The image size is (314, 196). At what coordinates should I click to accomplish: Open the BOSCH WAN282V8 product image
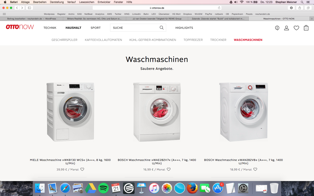244,112
